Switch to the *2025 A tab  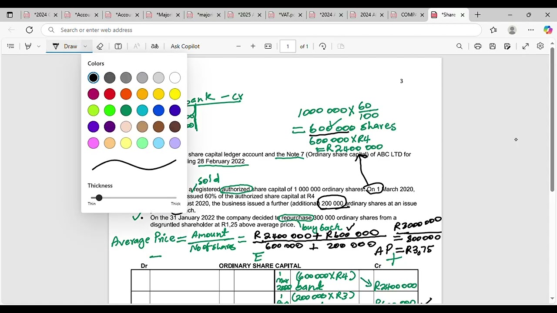pyautogui.click(x=245, y=15)
